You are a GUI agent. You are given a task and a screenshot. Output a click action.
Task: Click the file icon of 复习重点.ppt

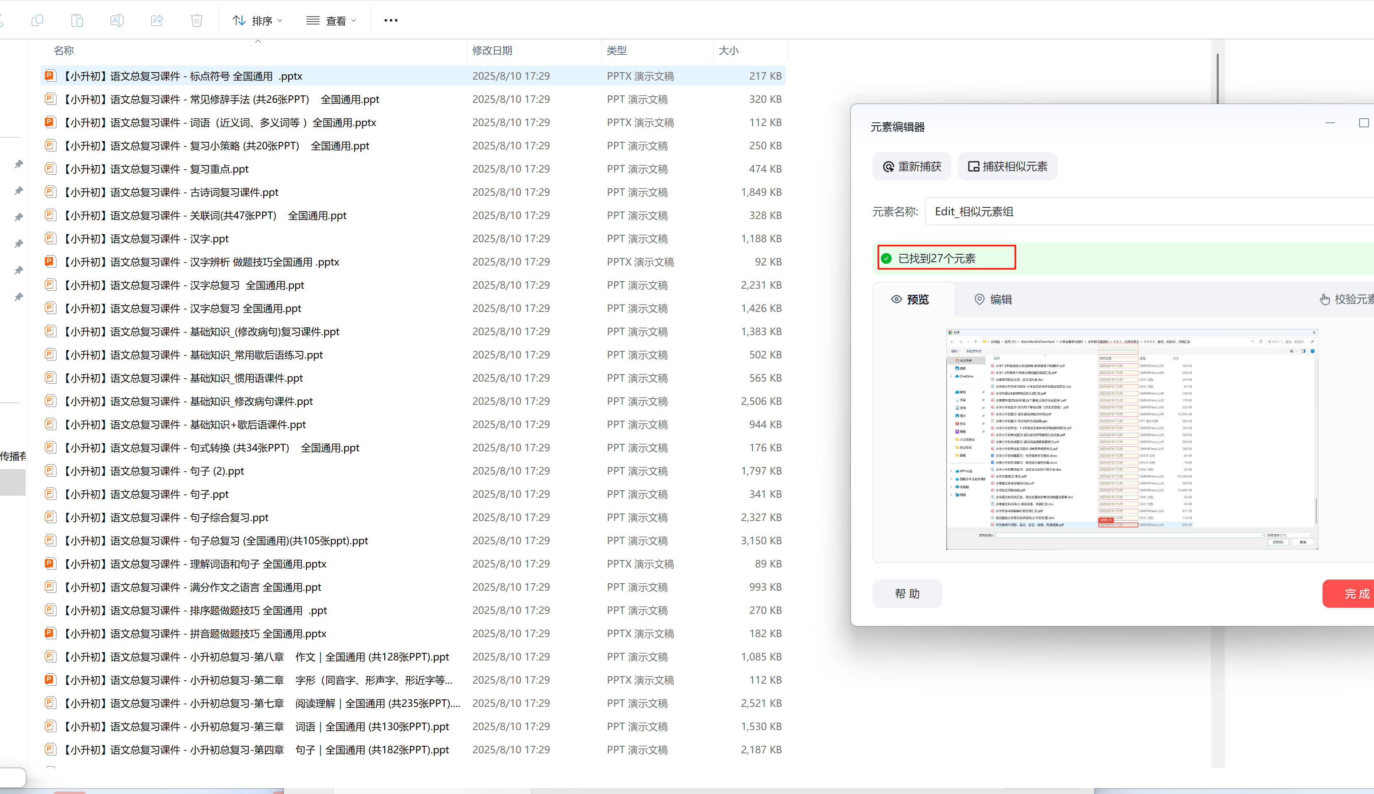click(x=50, y=169)
